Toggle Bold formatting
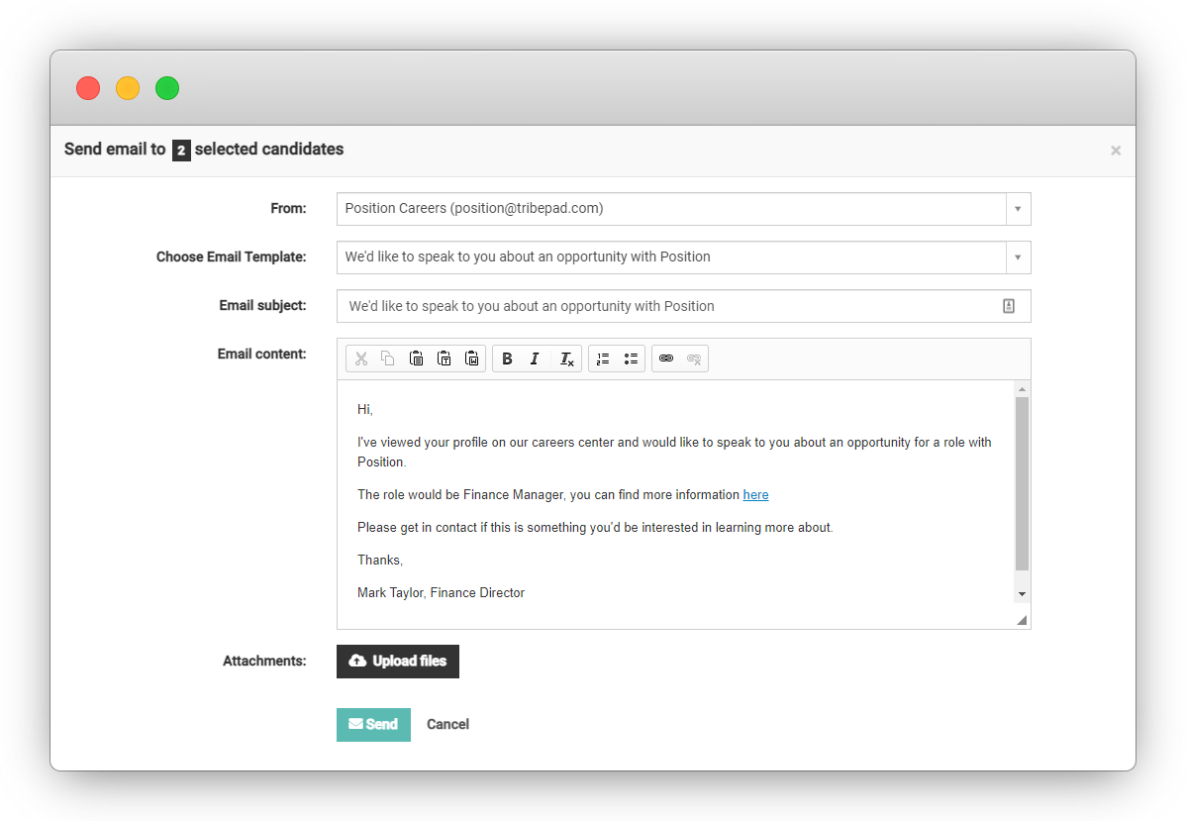Screen dimensions: 1186x821 pyautogui.click(x=507, y=359)
